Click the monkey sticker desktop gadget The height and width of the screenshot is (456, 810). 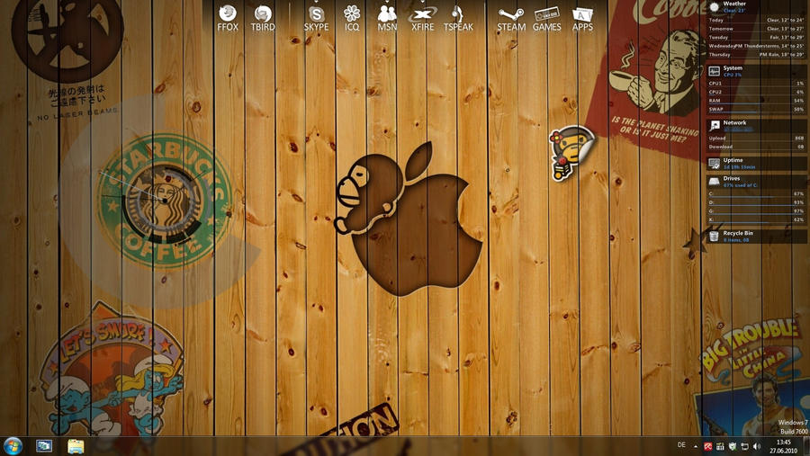571,153
